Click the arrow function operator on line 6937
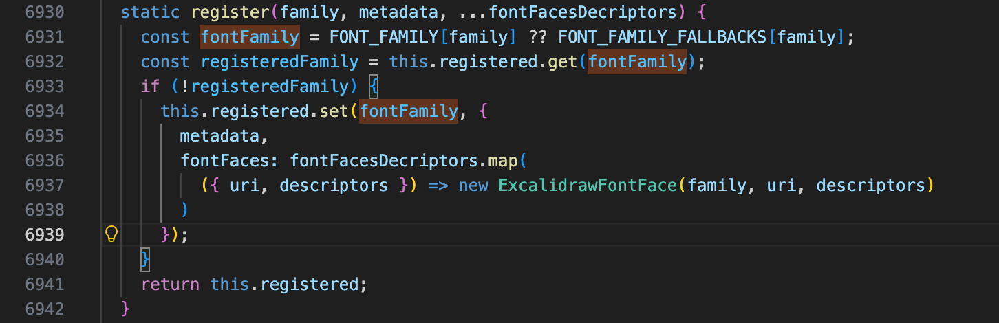The image size is (999, 323). [438, 185]
